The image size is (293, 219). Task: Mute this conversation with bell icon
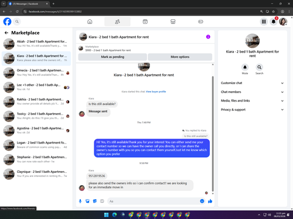click(x=245, y=67)
